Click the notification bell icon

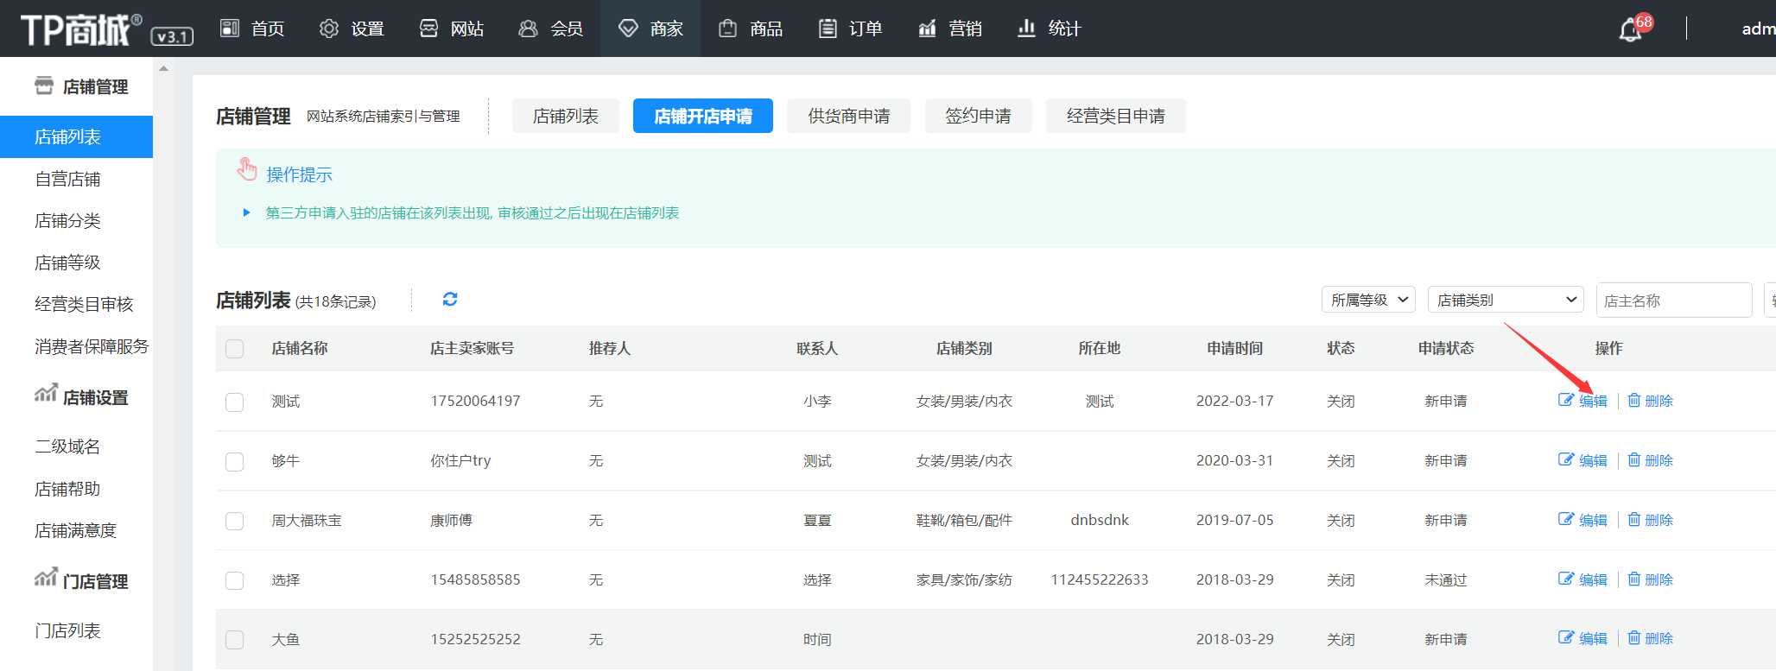click(1629, 30)
